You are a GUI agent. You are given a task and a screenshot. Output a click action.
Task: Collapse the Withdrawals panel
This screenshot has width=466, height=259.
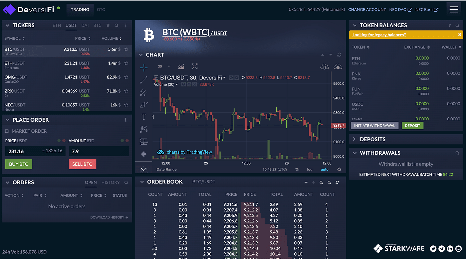(x=354, y=153)
